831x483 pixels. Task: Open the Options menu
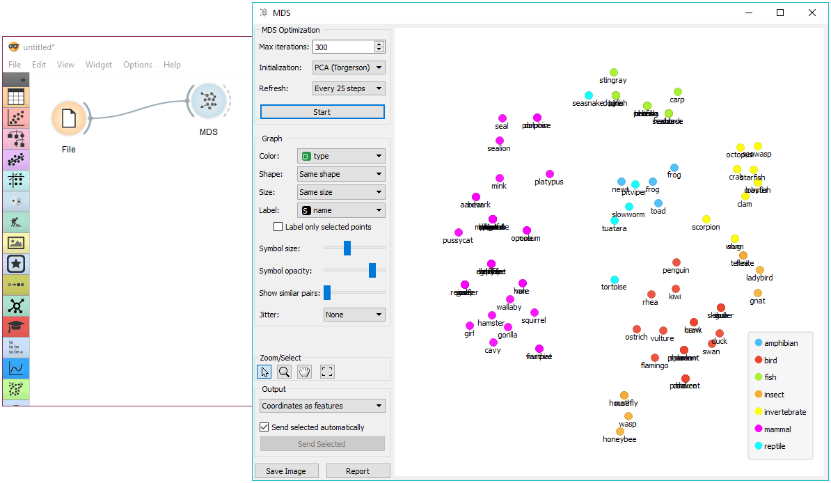tap(138, 65)
